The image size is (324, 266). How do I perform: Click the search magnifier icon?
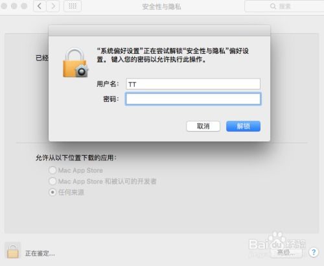point(273,6)
